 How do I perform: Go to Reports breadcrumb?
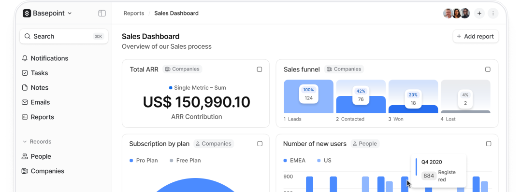point(134,14)
